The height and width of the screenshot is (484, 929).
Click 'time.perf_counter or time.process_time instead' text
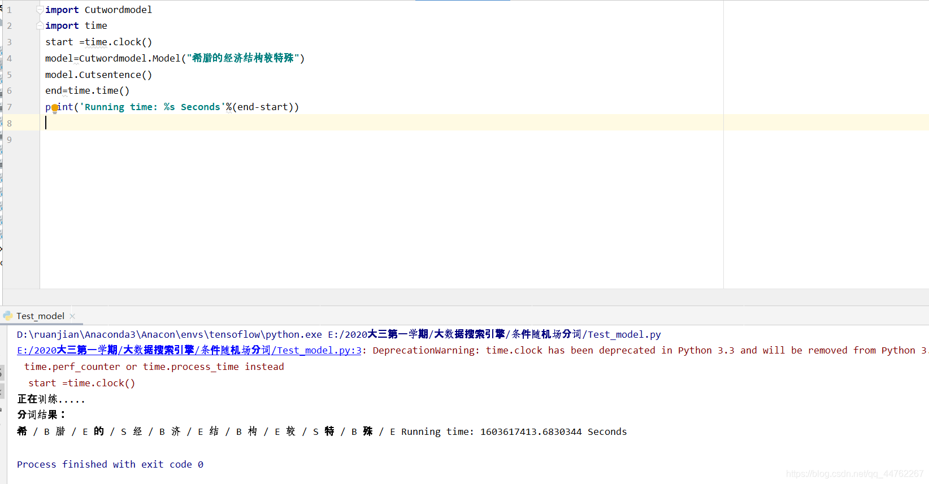click(154, 367)
